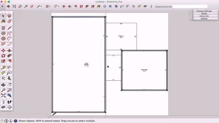Select the Freehand tool in left palette
219x123 pixels.
click(x=9, y=33)
